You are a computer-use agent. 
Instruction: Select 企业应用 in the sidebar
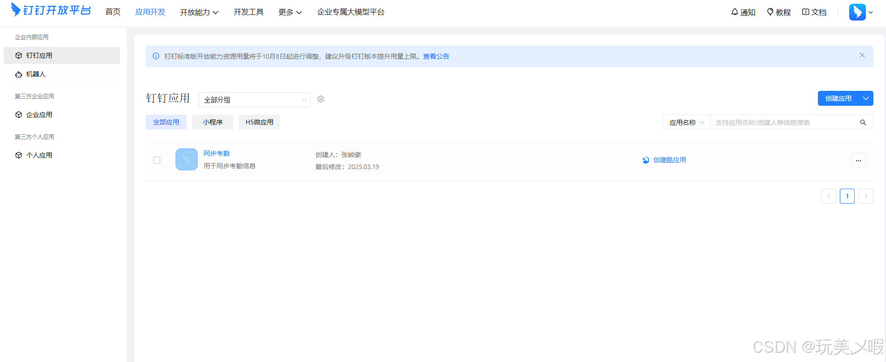coord(62,115)
